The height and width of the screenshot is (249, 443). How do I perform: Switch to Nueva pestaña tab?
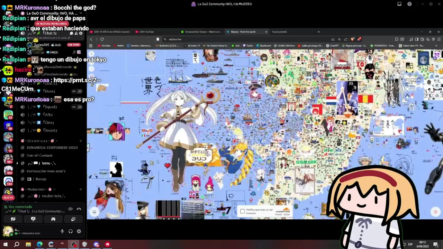(280, 32)
